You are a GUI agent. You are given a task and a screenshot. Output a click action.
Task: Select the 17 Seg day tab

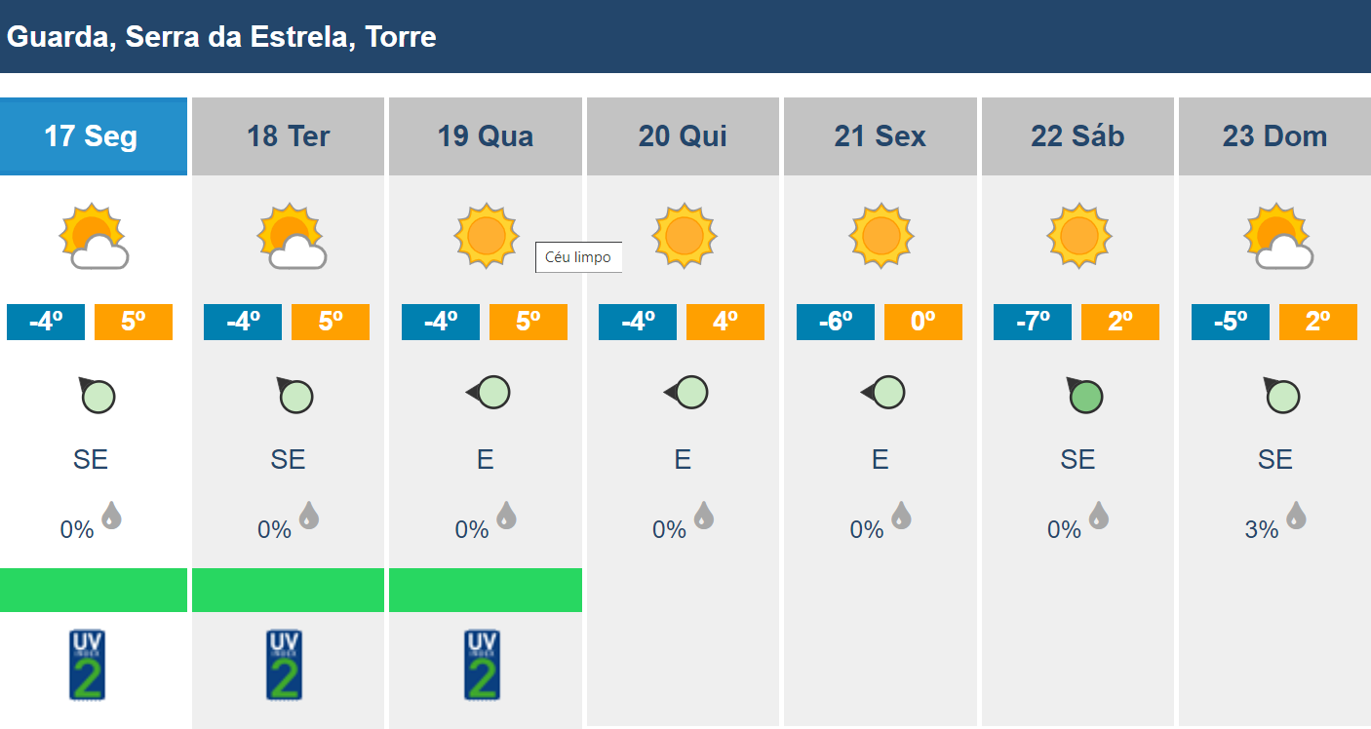pos(93,136)
